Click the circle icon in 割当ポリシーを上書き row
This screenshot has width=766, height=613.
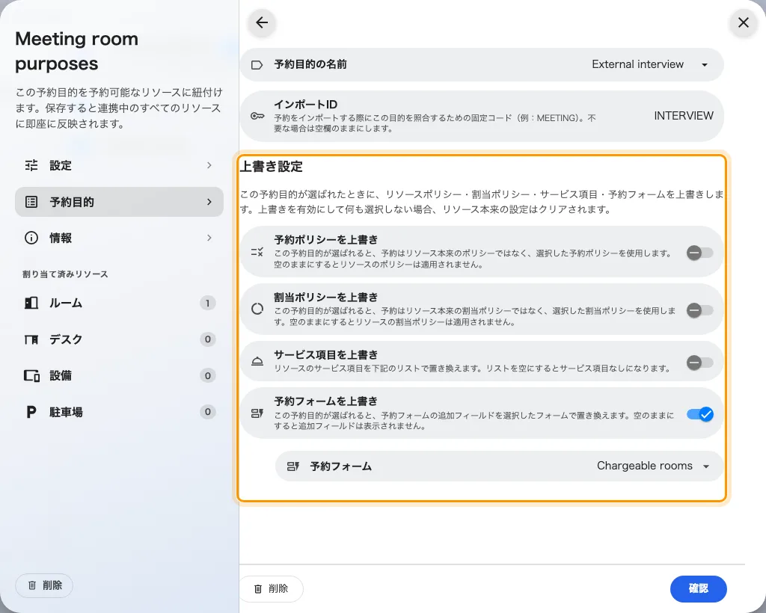(x=257, y=309)
